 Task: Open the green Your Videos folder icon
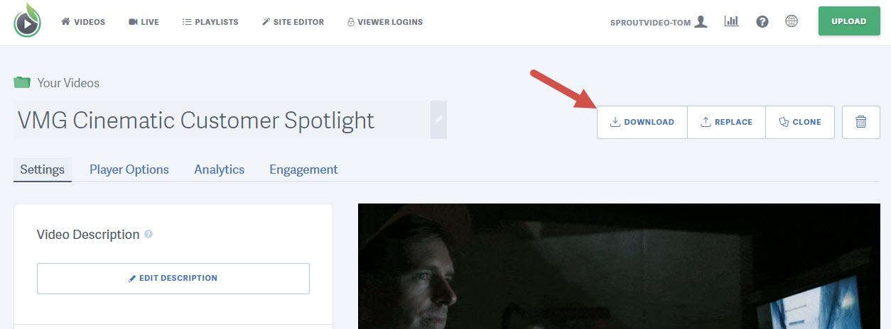click(22, 83)
